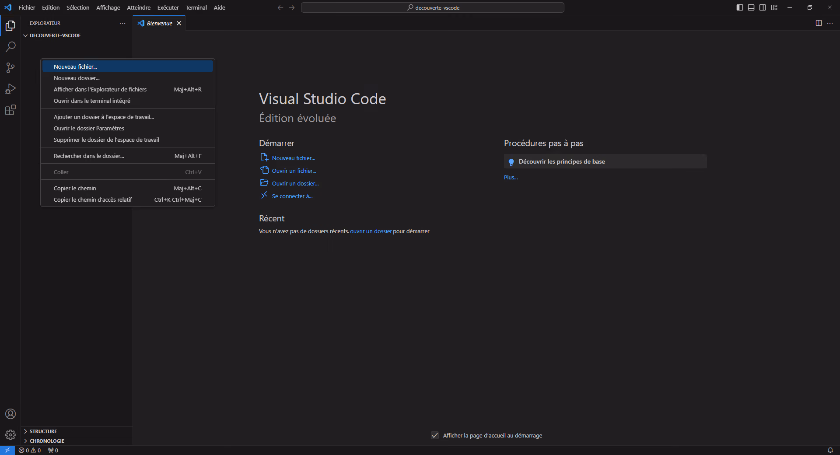Click the Ouvrir un fichier... link
This screenshot has height=455, width=840.
click(x=294, y=171)
